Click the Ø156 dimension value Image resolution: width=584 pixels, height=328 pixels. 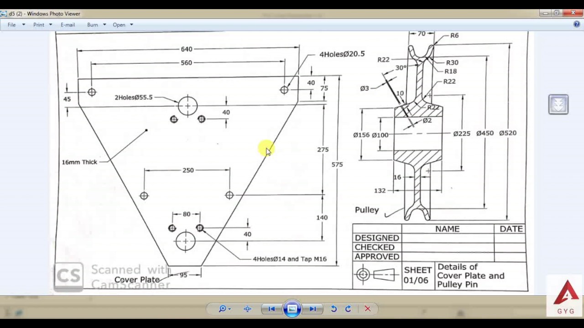coord(361,135)
